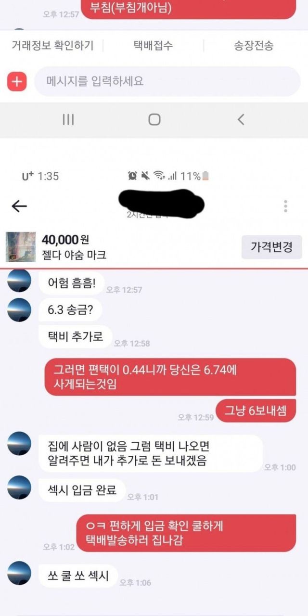Viewport: 308px width, 616px height.
Task: Open avatar beside 6.3 송금? message
Action: pyautogui.click(x=19, y=310)
